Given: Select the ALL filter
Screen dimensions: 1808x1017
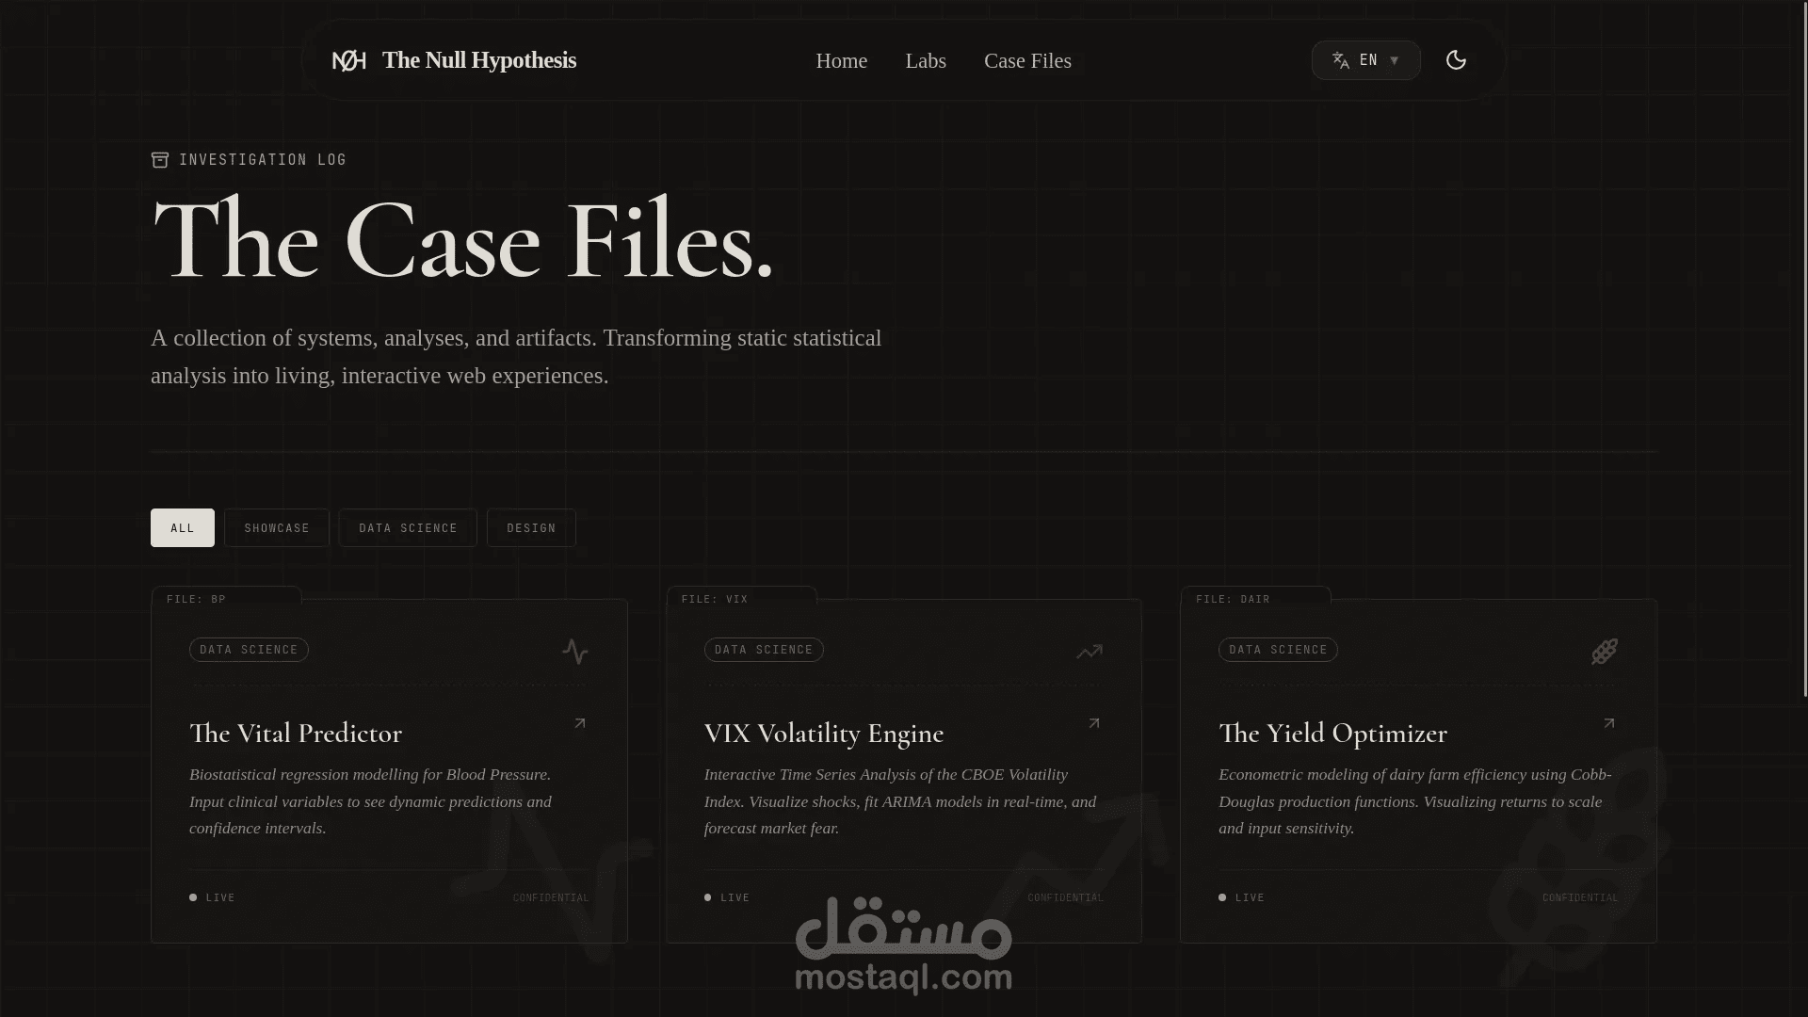Looking at the screenshot, I should (x=183, y=528).
